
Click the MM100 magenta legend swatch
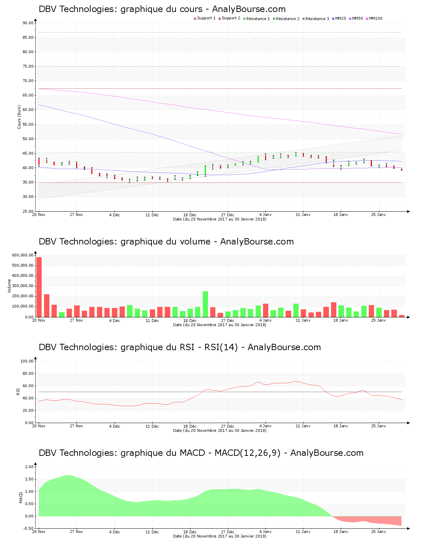(367, 19)
